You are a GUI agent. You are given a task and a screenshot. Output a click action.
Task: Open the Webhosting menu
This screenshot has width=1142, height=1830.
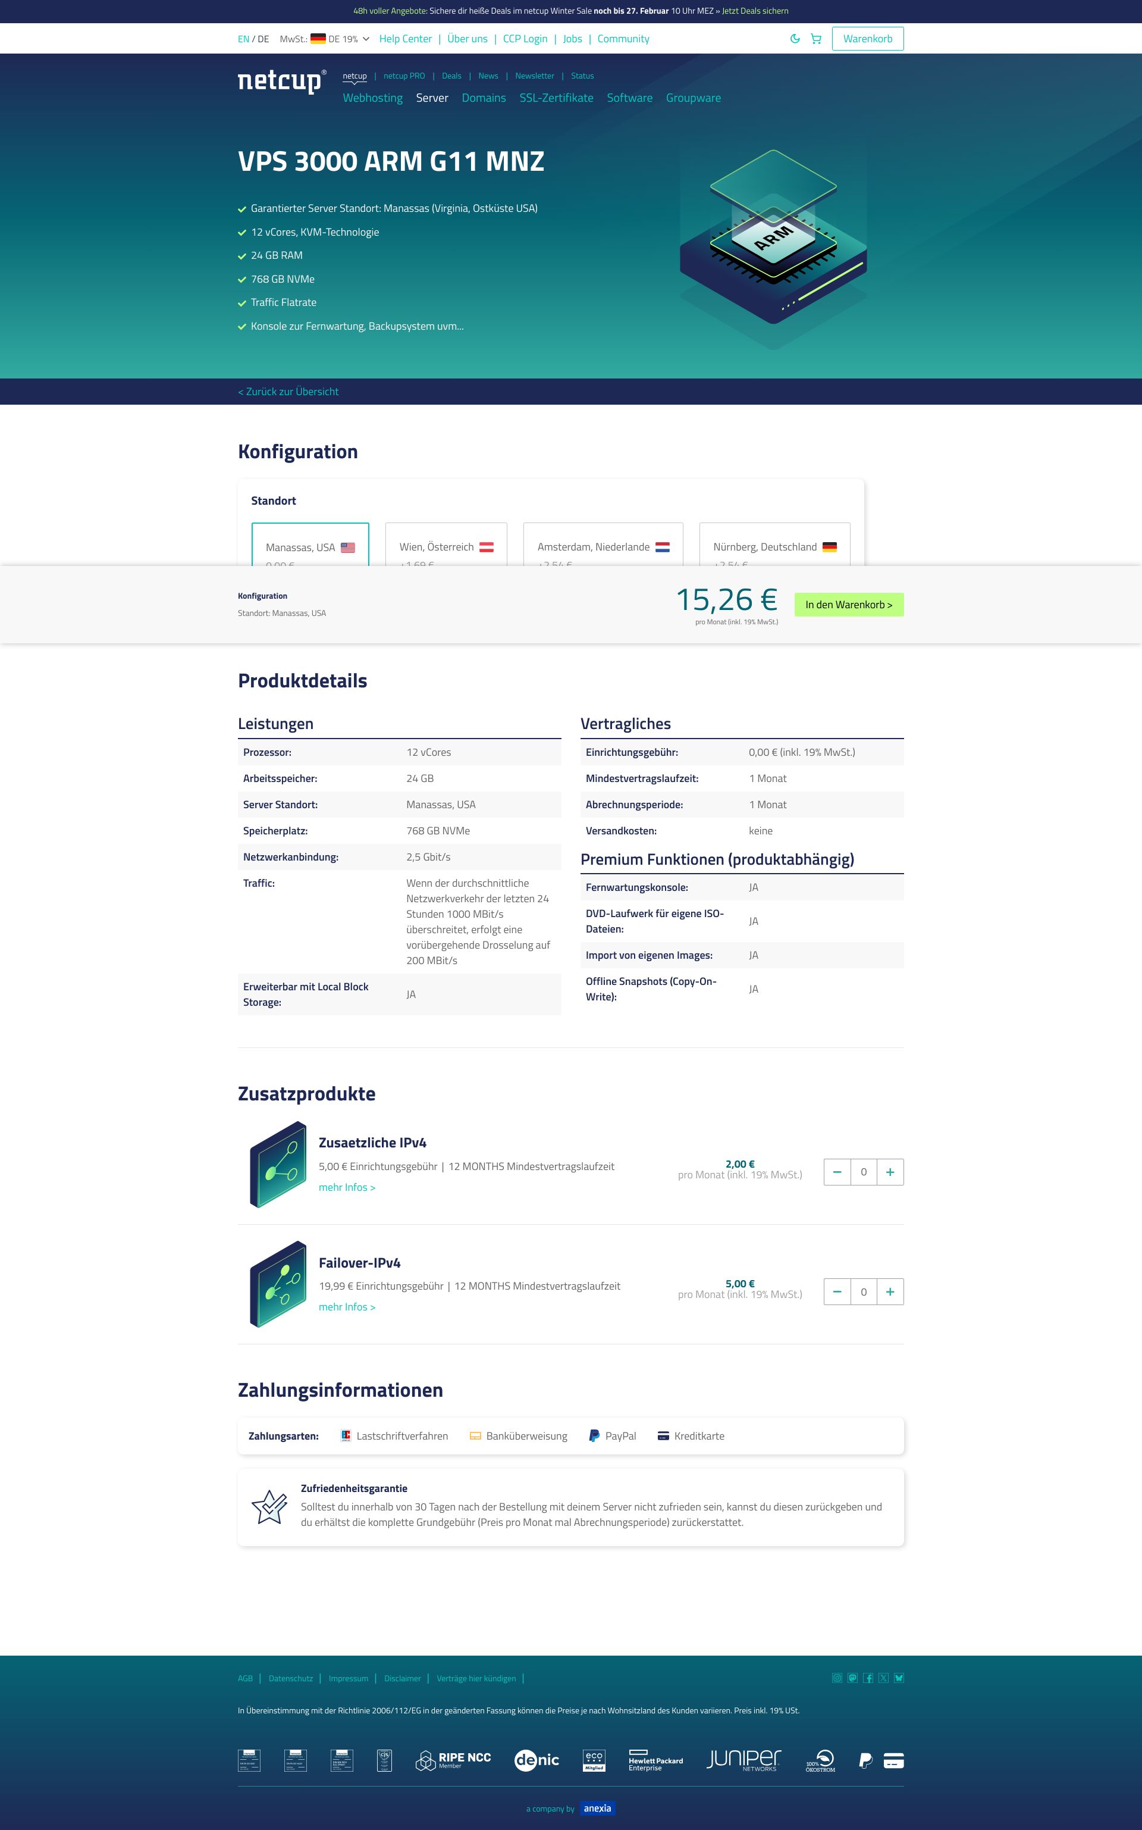pos(372,98)
